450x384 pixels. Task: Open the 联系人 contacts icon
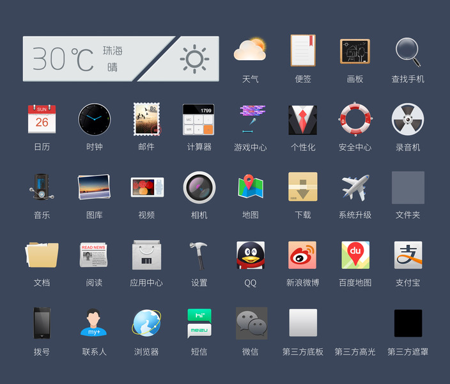[93, 323]
